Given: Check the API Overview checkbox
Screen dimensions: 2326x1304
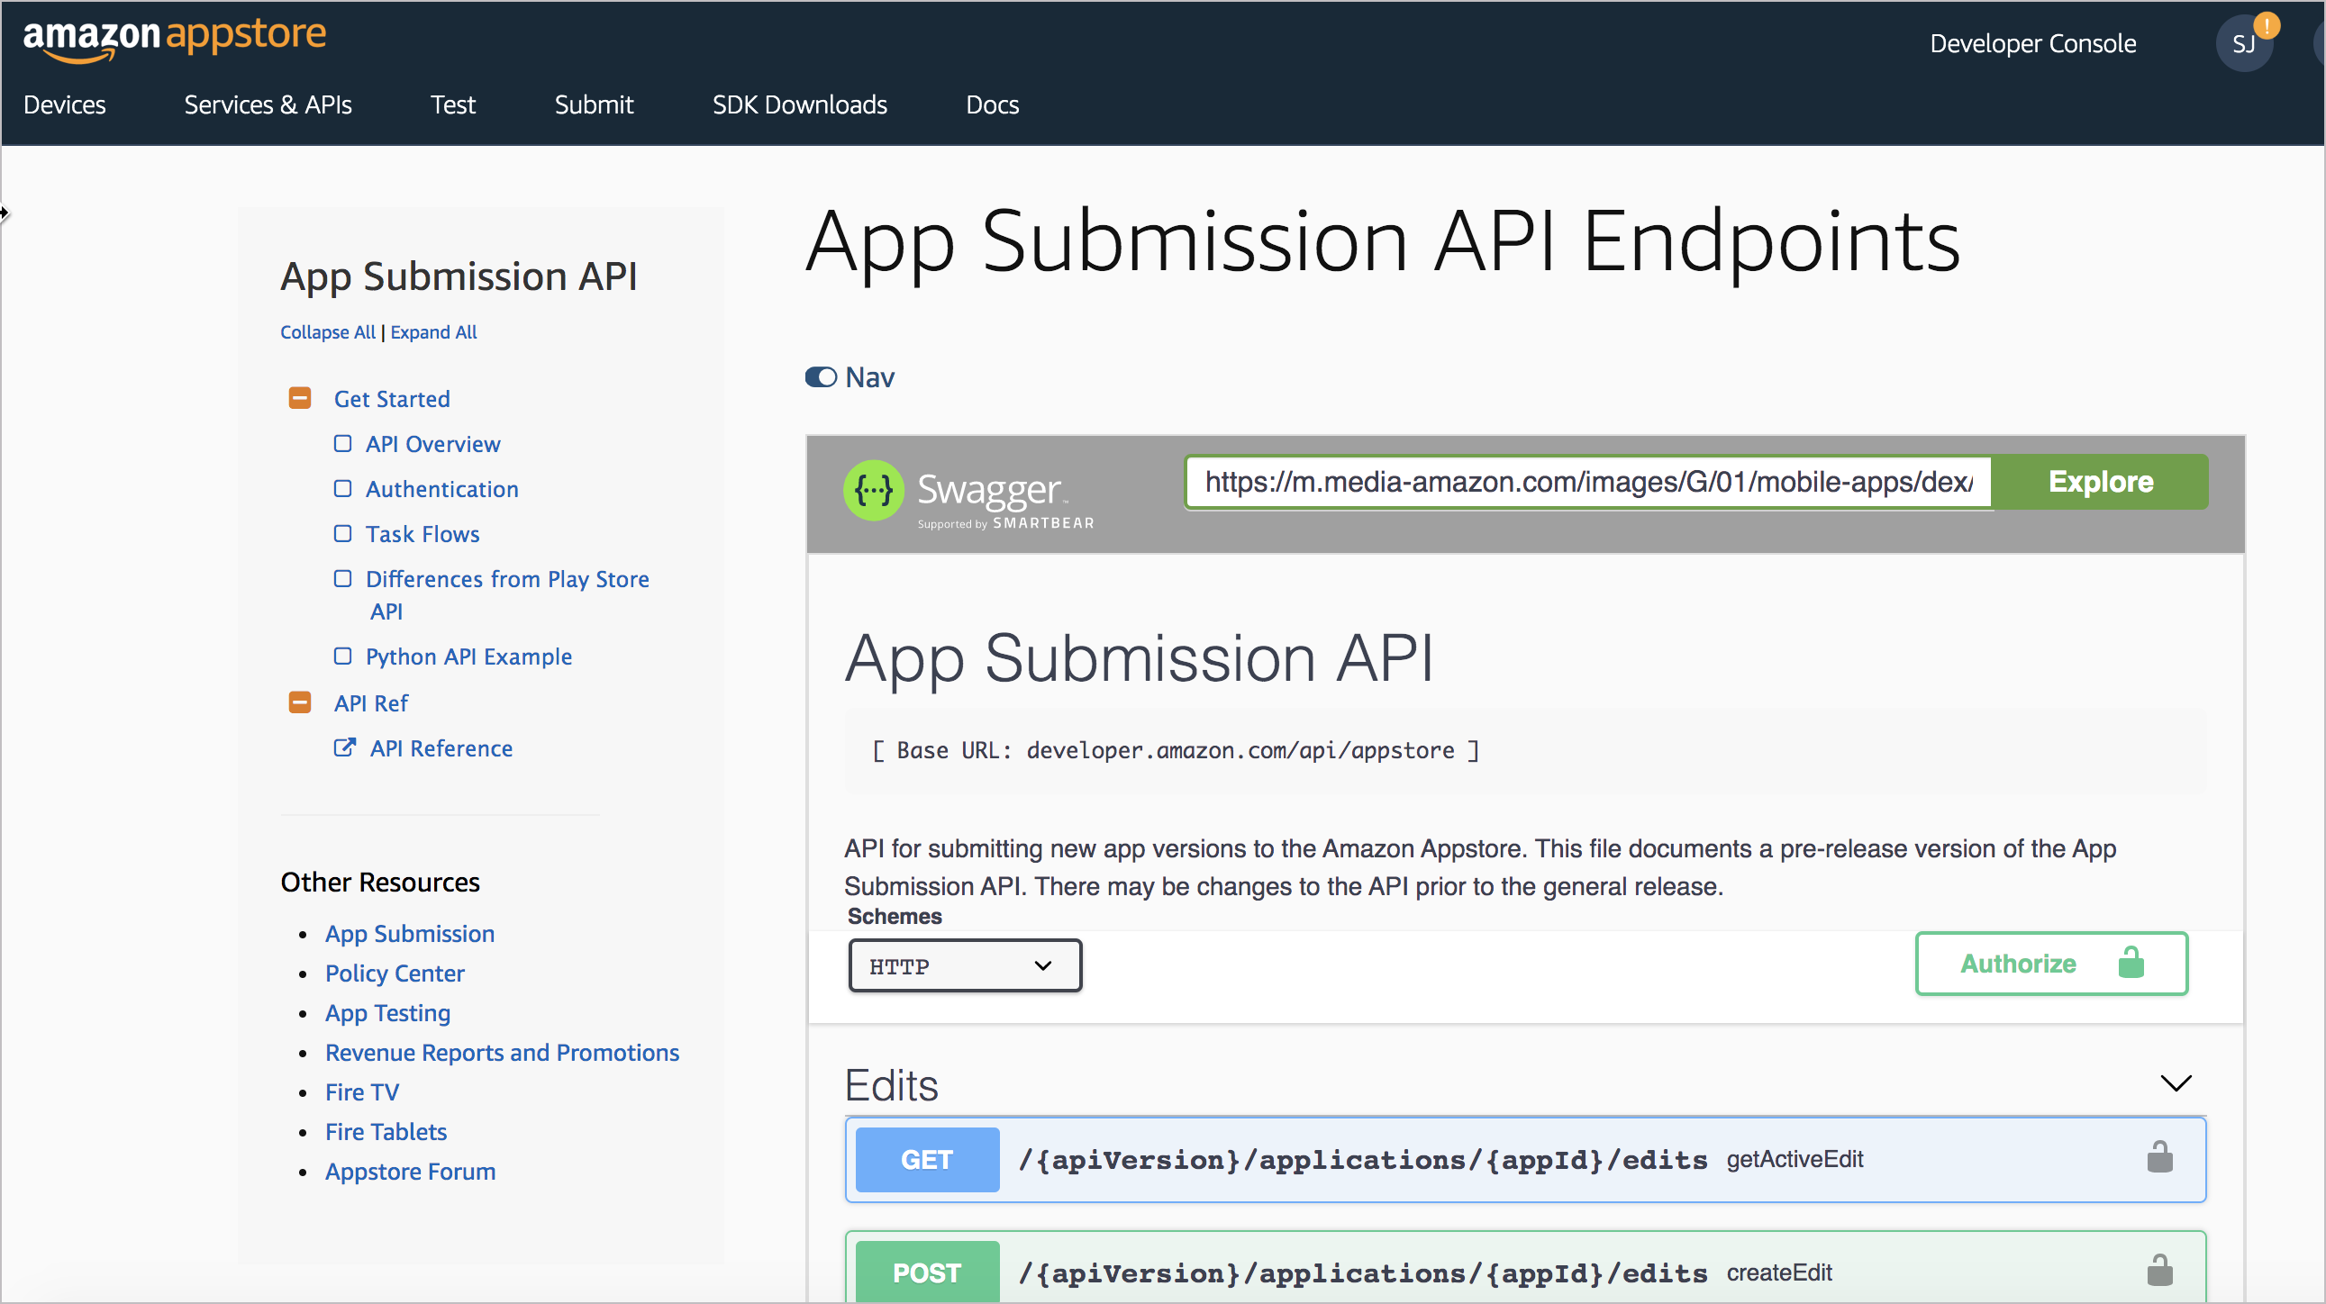Looking at the screenshot, I should point(343,444).
